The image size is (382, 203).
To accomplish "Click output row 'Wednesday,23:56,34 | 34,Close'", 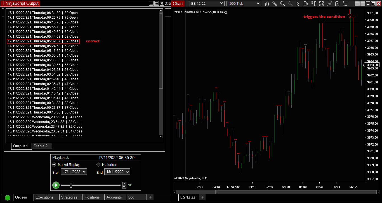I will coord(45,117).
